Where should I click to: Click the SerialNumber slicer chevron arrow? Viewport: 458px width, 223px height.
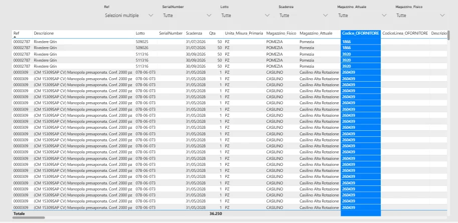(x=209, y=16)
